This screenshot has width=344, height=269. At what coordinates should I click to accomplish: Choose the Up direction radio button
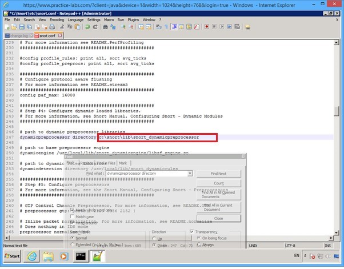(x=154, y=238)
